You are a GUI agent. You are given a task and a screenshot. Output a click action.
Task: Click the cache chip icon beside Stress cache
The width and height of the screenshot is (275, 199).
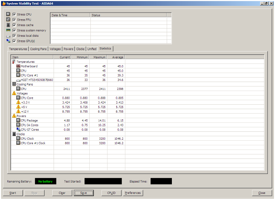(x=8, y=25)
